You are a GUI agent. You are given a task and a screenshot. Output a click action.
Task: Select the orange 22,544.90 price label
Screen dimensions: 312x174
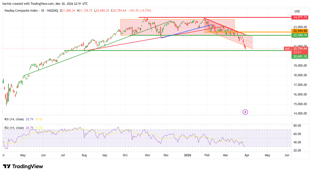pos(300,31)
